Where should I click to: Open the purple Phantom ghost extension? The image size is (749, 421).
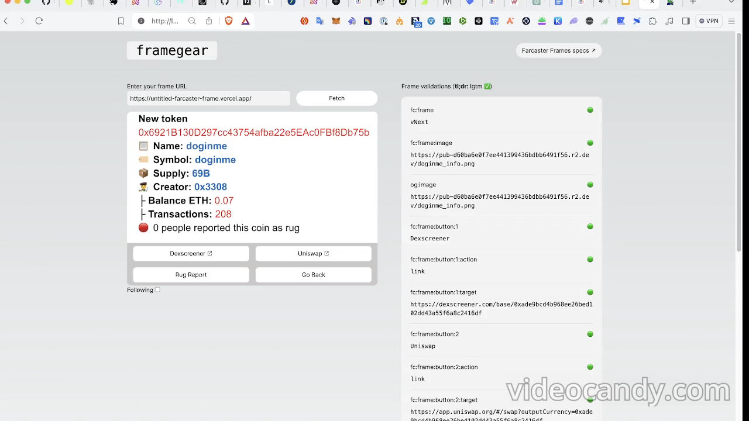click(x=573, y=21)
